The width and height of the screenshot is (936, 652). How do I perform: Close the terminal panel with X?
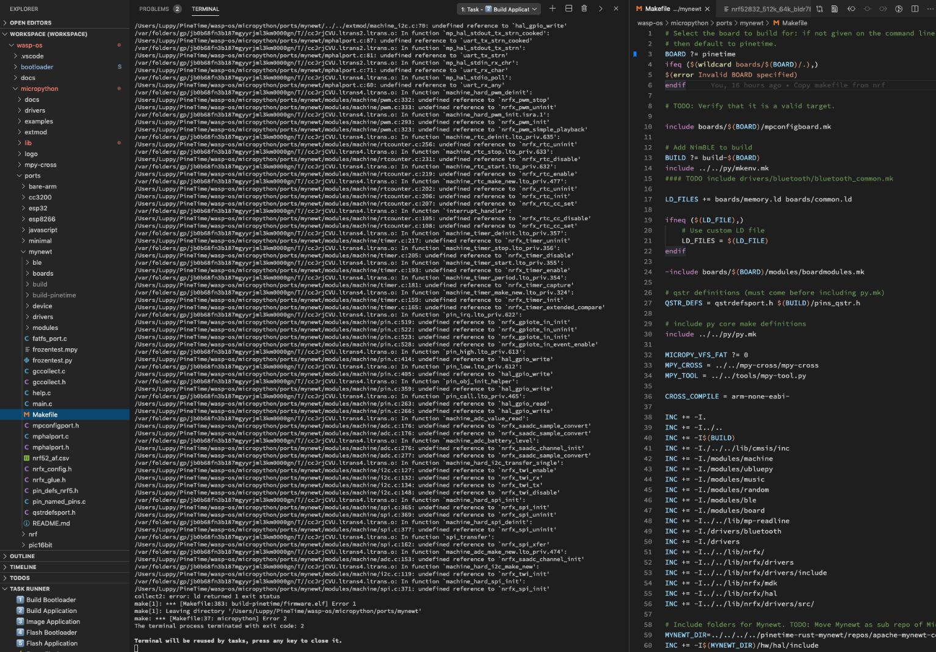pos(616,9)
